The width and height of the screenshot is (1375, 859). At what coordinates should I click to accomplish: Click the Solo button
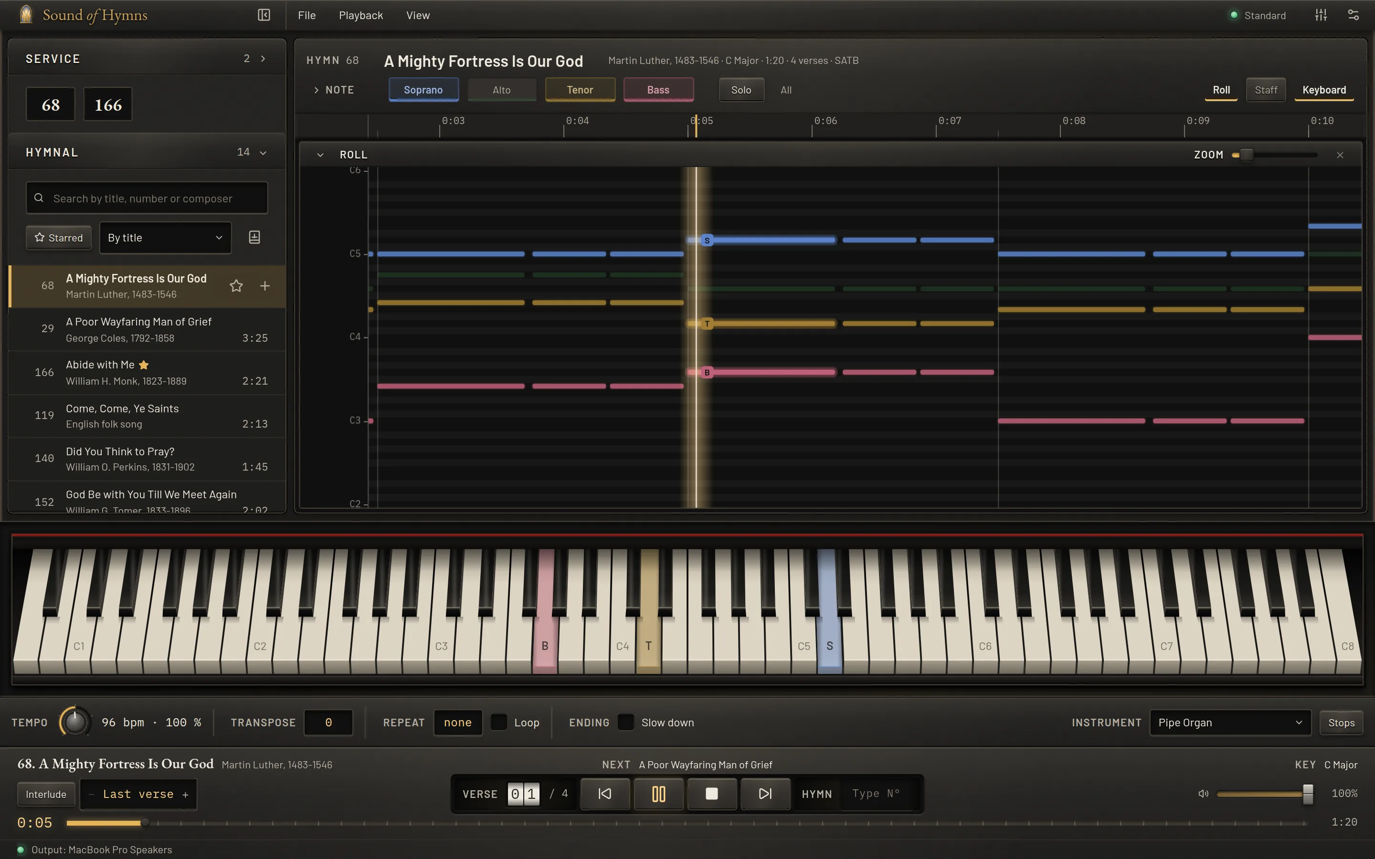741,90
